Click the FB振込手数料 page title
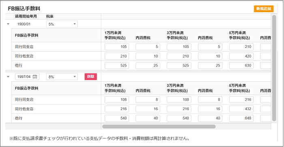The height and width of the screenshot is (147, 284). coord(24,9)
